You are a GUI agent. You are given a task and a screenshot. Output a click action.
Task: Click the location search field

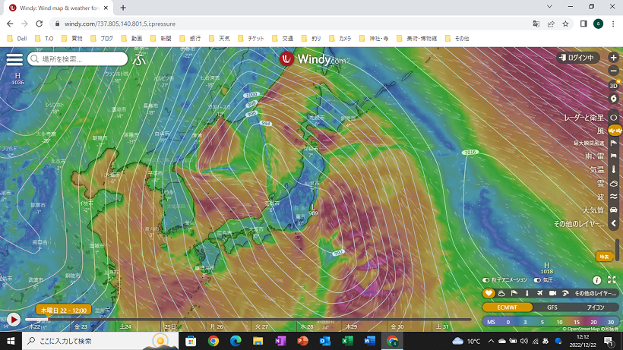click(77, 59)
